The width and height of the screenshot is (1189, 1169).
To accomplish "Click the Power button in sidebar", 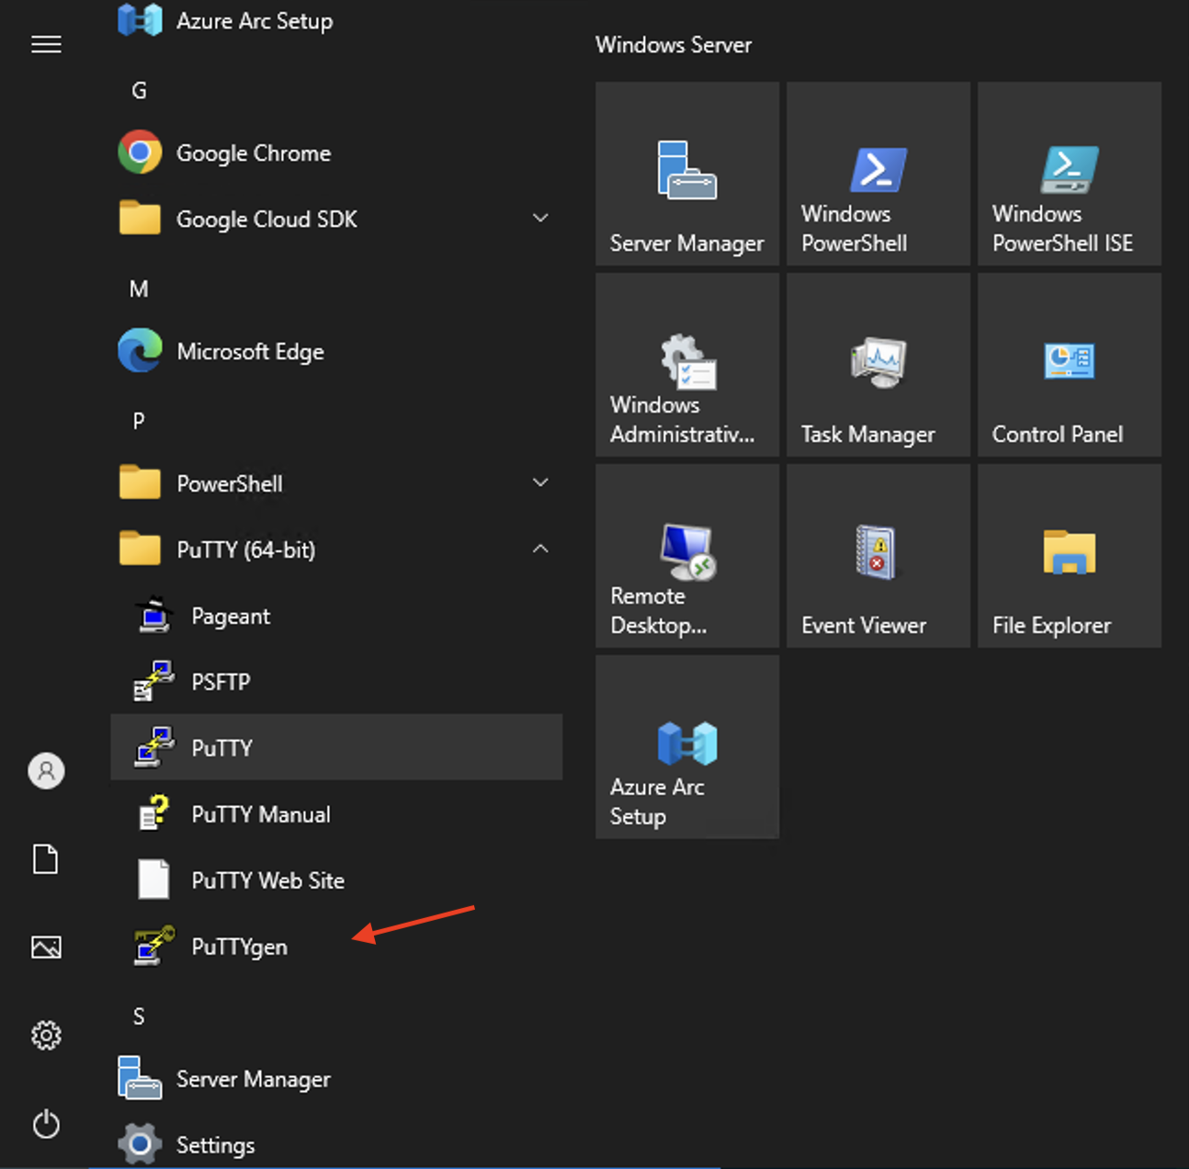I will 46,1124.
